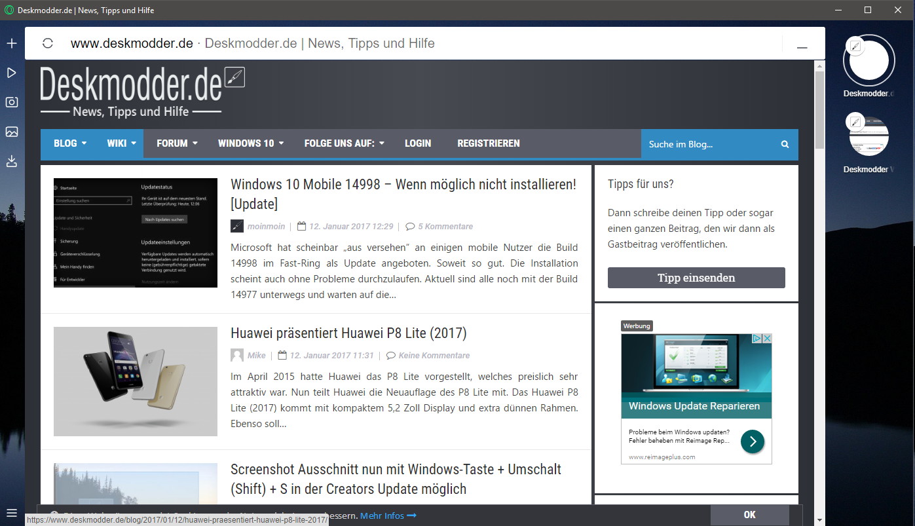This screenshot has width=915, height=526.
Task: Click the moinmoin author avatar
Action: click(237, 226)
